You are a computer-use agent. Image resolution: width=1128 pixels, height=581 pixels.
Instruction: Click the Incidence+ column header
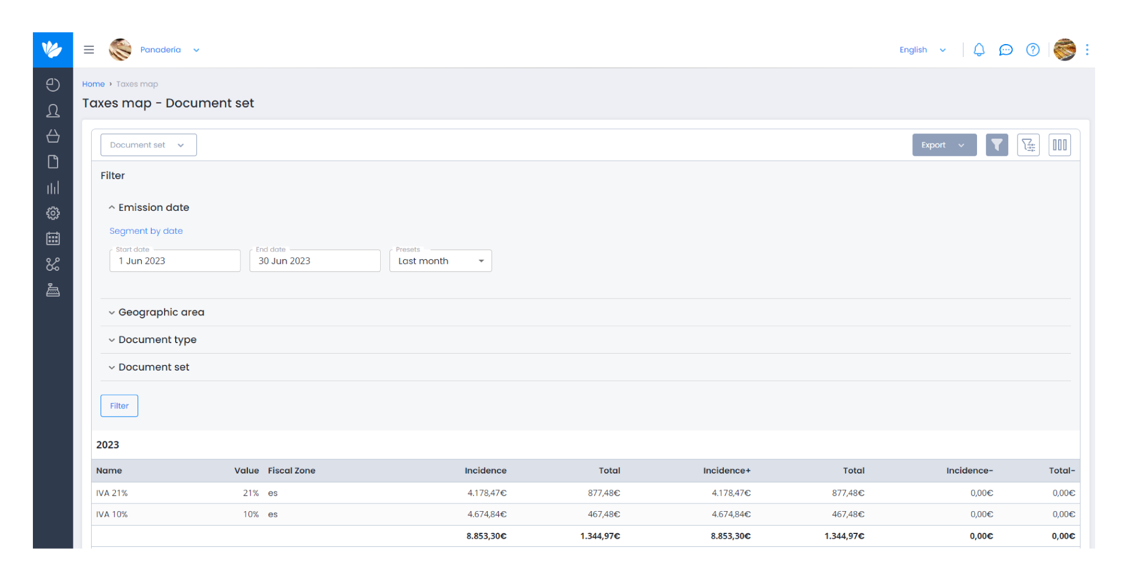tap(727, 471)
